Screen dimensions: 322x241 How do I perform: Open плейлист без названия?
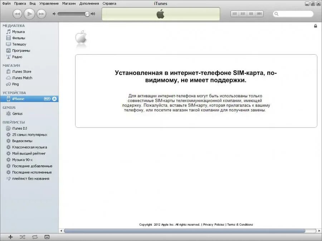click(29, 179)
